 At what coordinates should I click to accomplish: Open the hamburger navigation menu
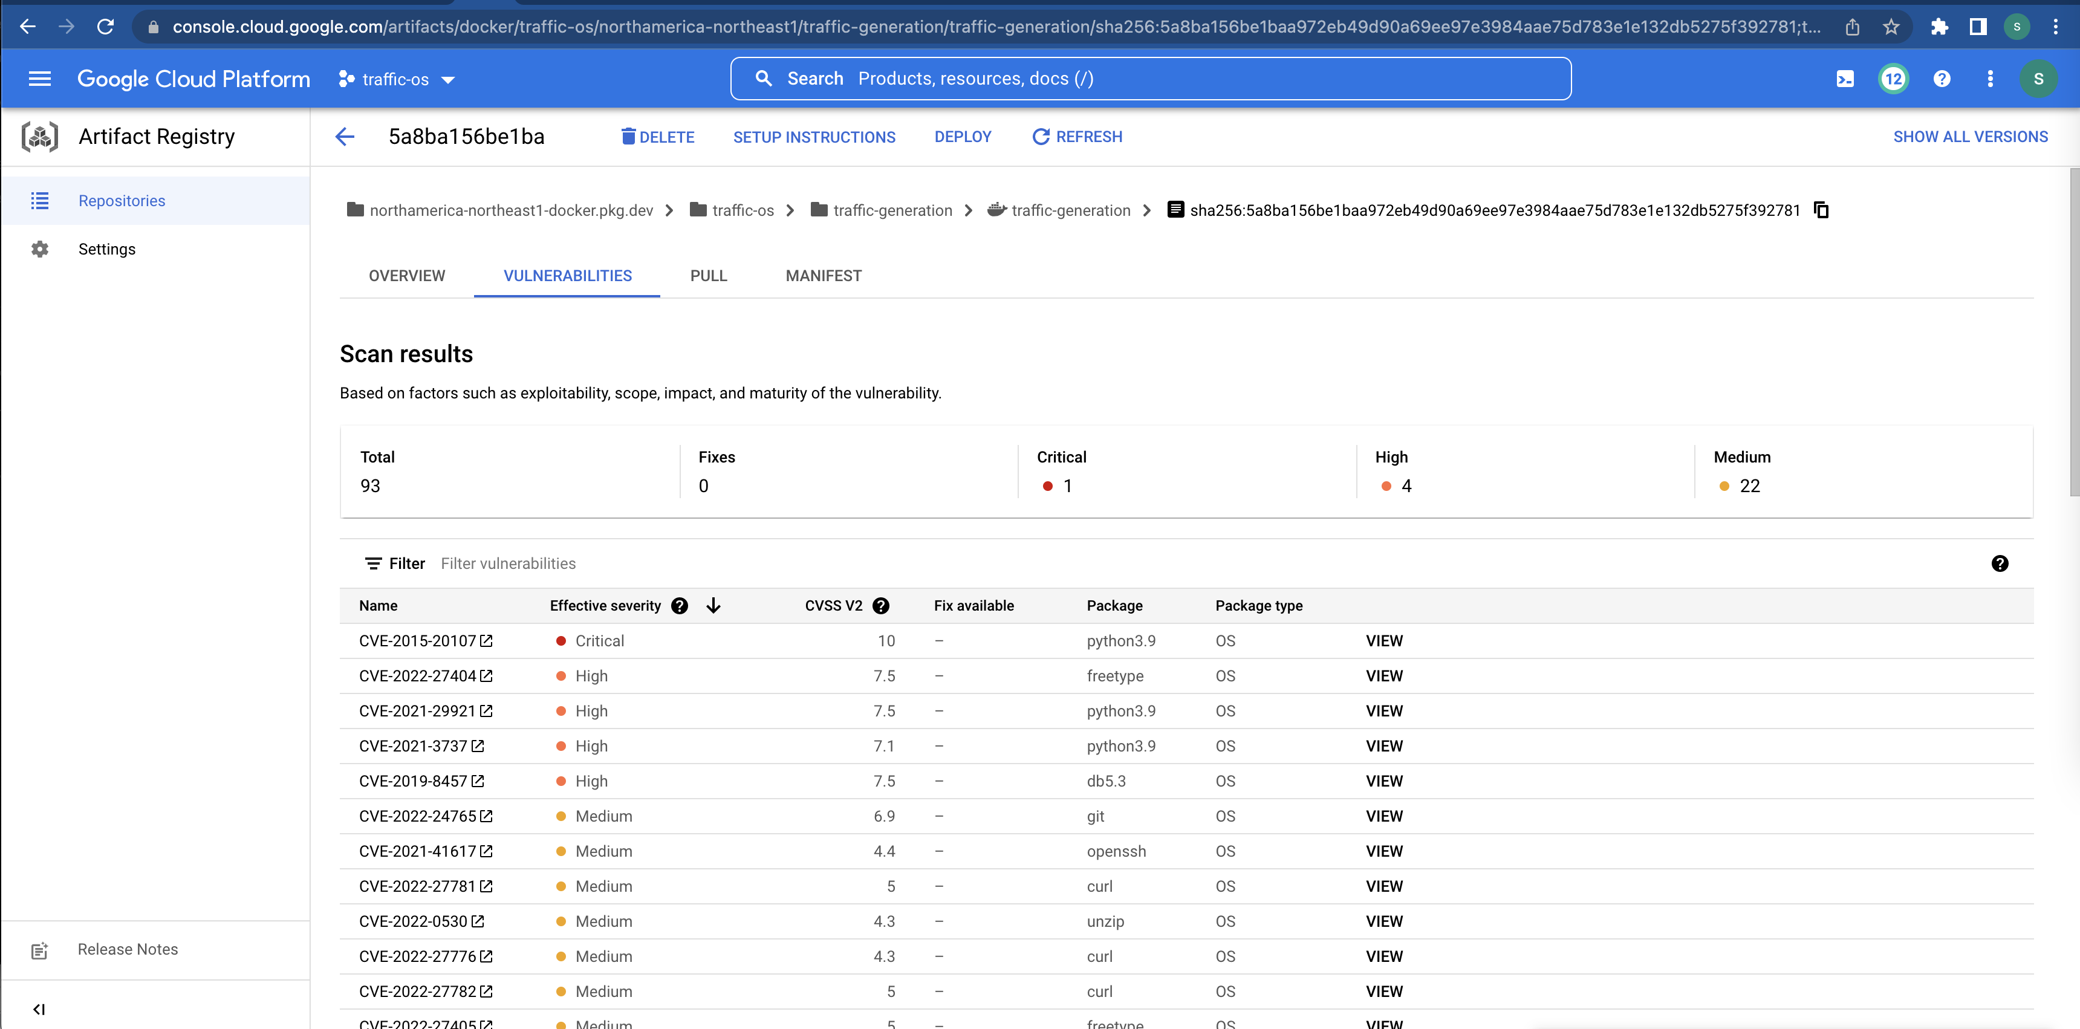click(39, 79)
